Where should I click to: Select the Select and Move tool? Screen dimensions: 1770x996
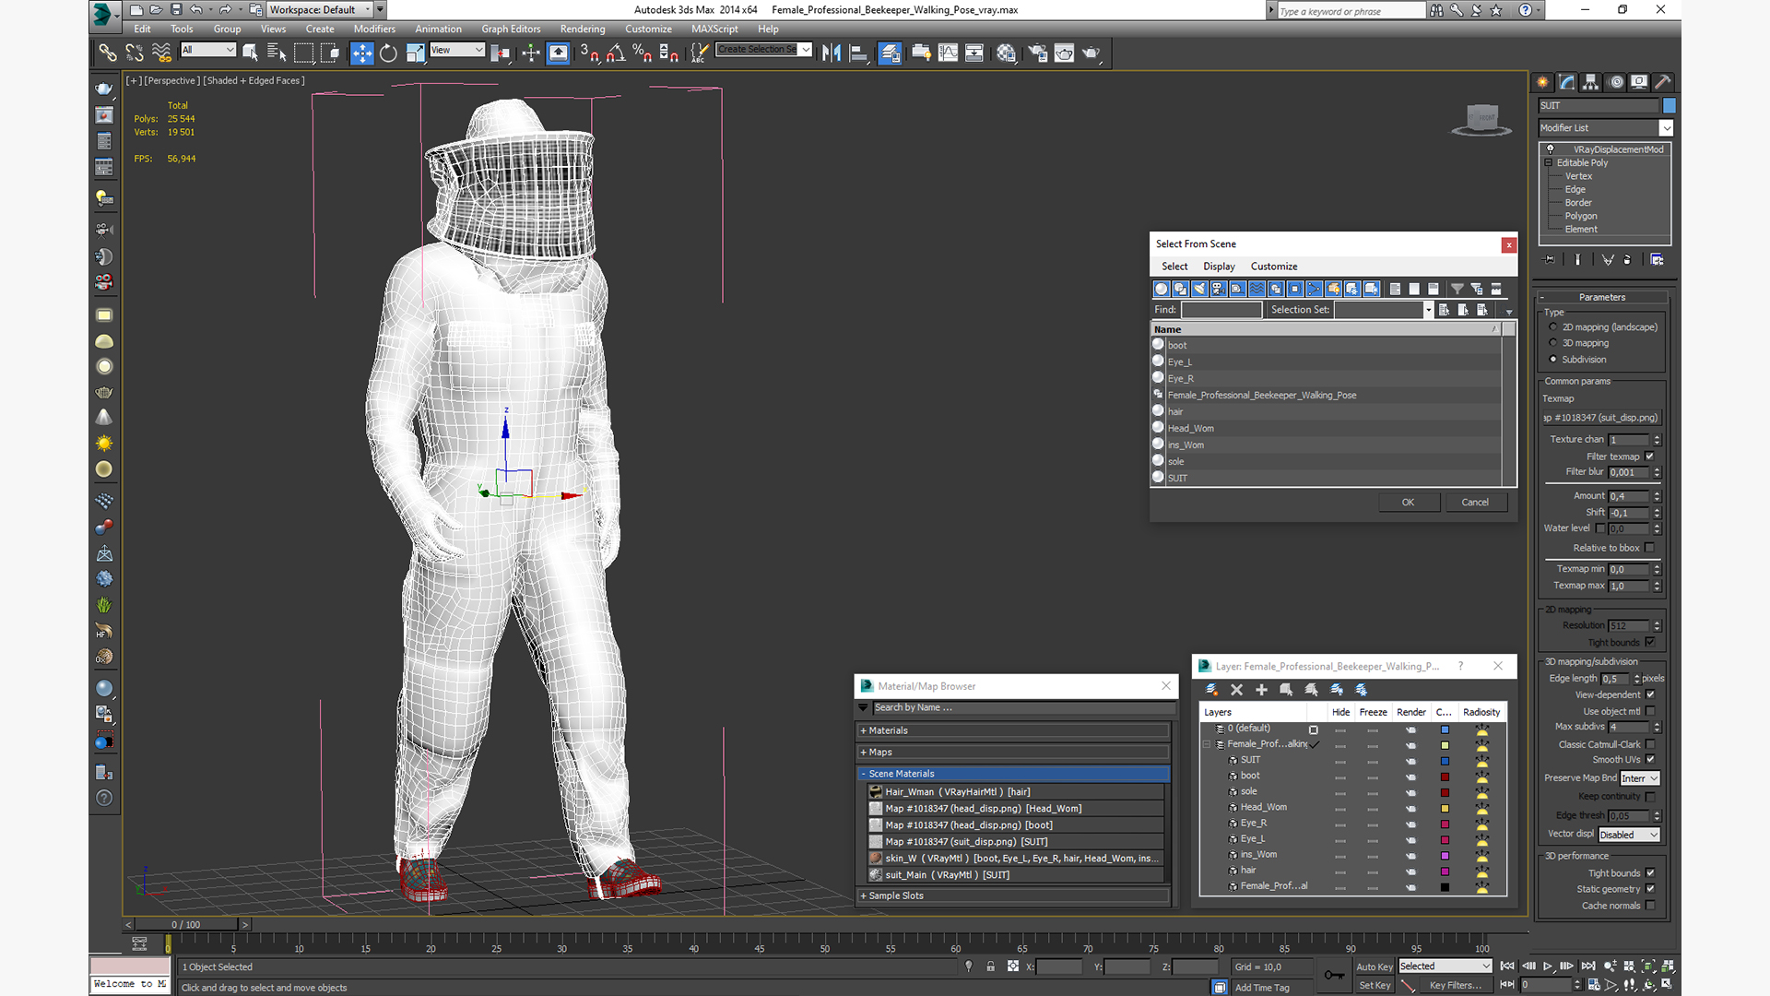pyautogui.click(x=361, y=53)
